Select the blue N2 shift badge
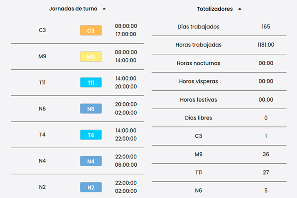The width and height of the screenshot is (297, 198). (91, 187)
